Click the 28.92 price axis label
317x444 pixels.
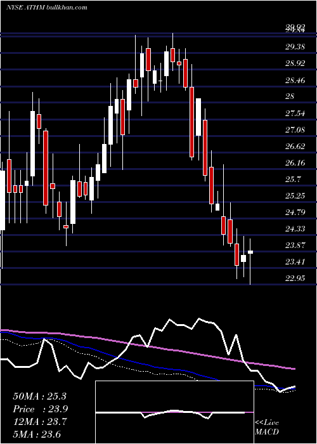click(x=295, y=63)
